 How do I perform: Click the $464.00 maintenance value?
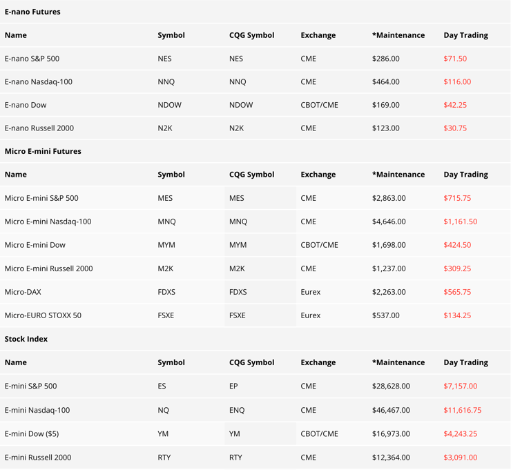[x=385, y=81]
